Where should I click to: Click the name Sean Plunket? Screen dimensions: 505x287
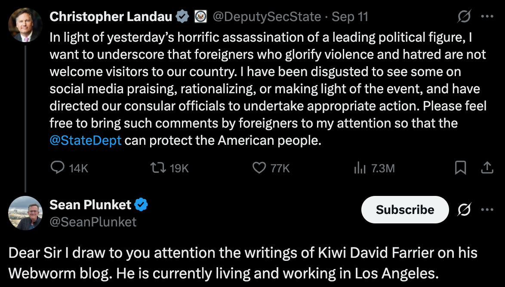(x=91, y=205)
